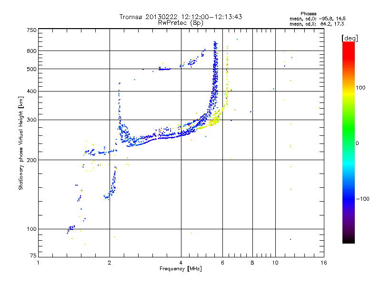This screenshot has width=381, height=286.
Task: Click the y-axis tick label '100'
Action: point(31,229)
